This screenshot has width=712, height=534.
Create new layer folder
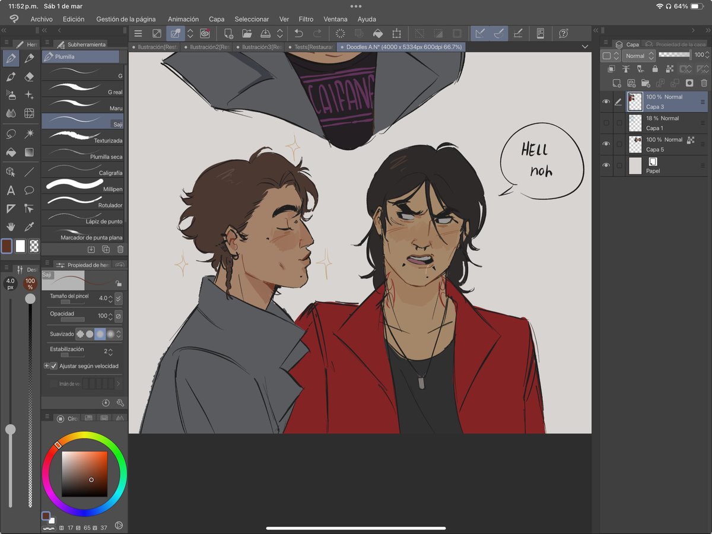[646, 83]
